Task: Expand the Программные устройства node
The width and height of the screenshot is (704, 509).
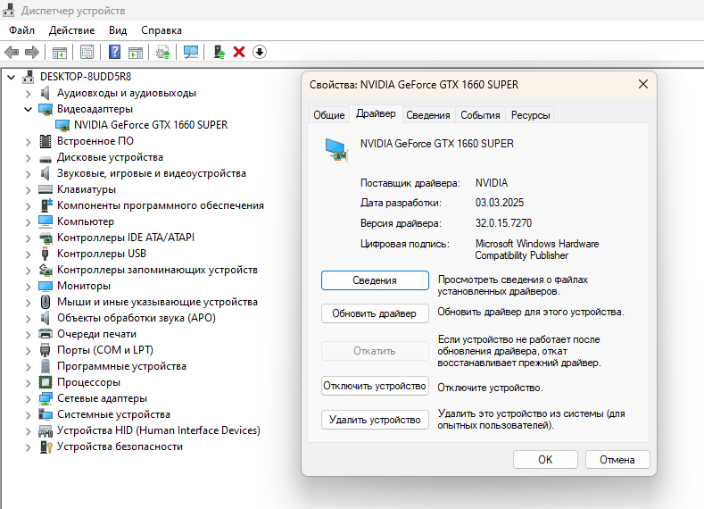Action: (29, 367)
